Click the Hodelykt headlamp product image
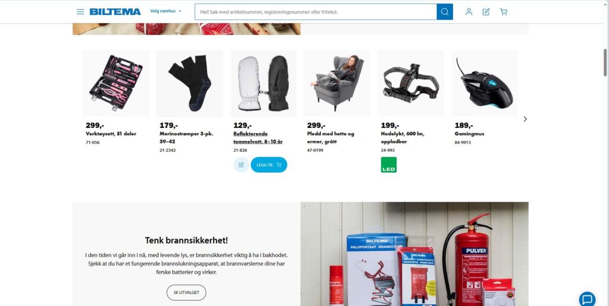 point(411,83)
